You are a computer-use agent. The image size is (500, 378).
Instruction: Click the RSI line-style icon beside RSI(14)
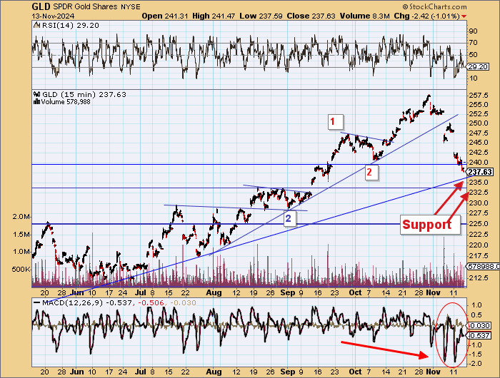(36, 25)
